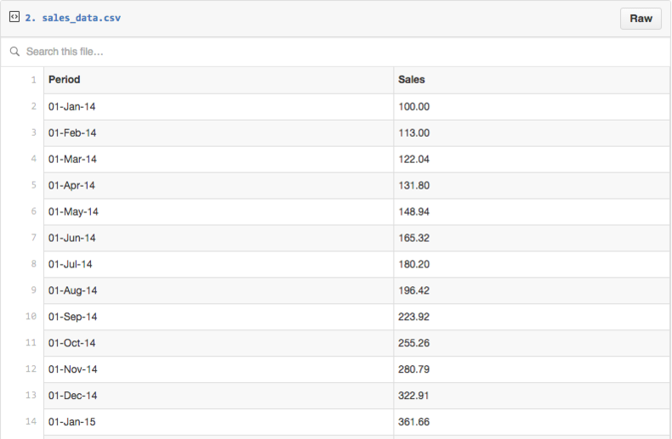Click the Period column header
This screenshot has height=439, width=672.
click(65, 80)
